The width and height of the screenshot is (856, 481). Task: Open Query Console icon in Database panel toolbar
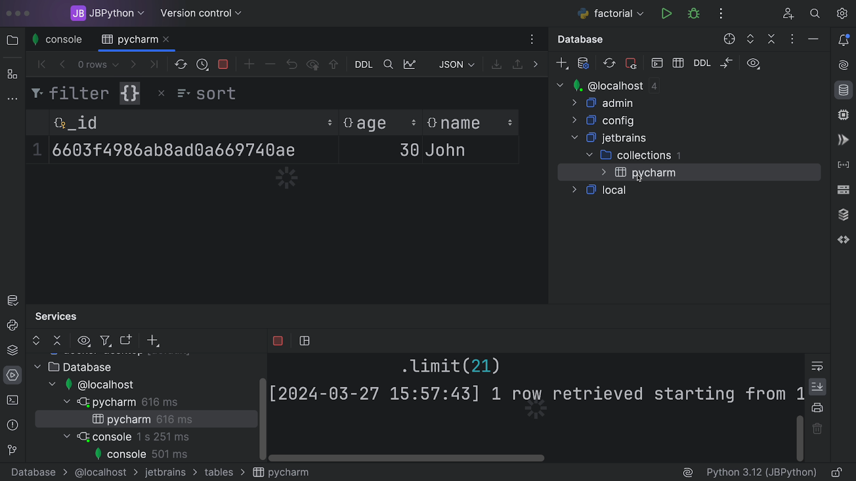pyautogui.click(x=657, y=63)
